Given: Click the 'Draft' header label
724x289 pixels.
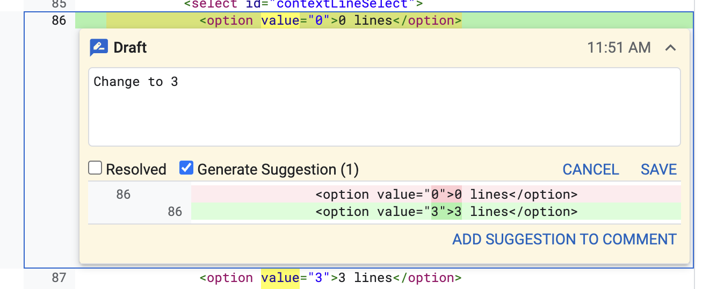Looking at the screenshot, I should click(x=130, y=48).
